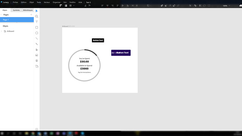Viewport: 242px width, 136px height.
Task: Click the flip vertical icon
Action: 90,6
